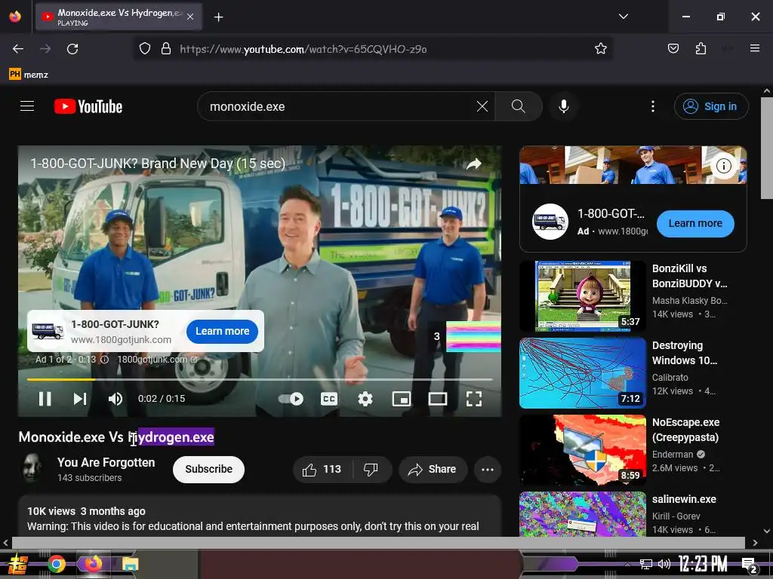The width and height of the screenshot is (773, 579).
Task: Open Firefox application hamburger menu
Action: (754, 49)
